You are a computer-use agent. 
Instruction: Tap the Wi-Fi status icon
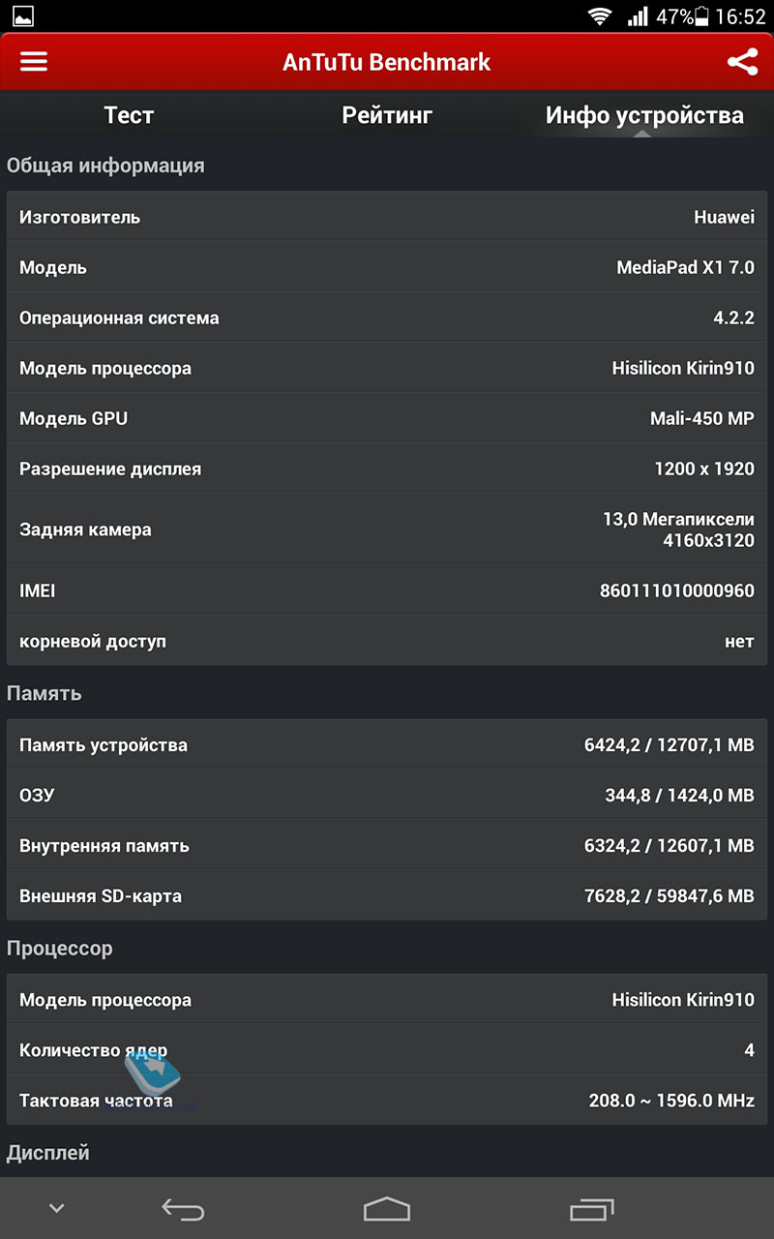(600, 16)
